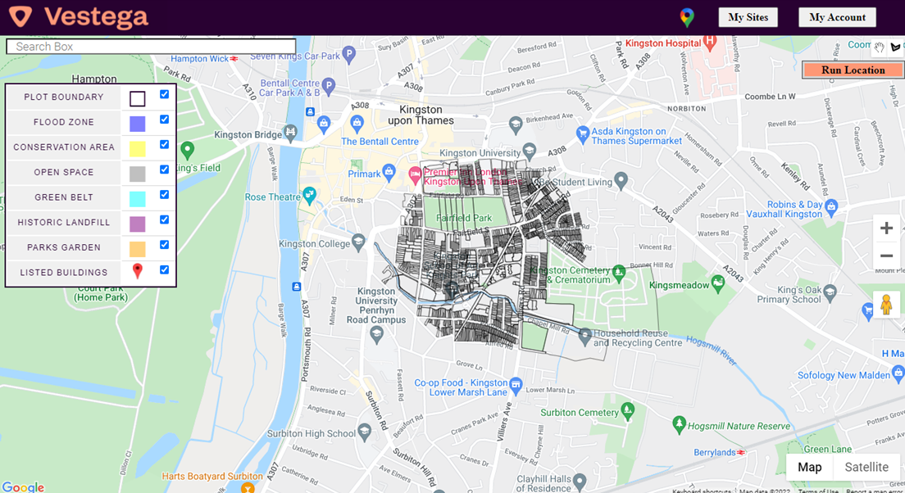Open My Account page
The width and height of the screenshot is (905, 493).
(x=837, y=17)
